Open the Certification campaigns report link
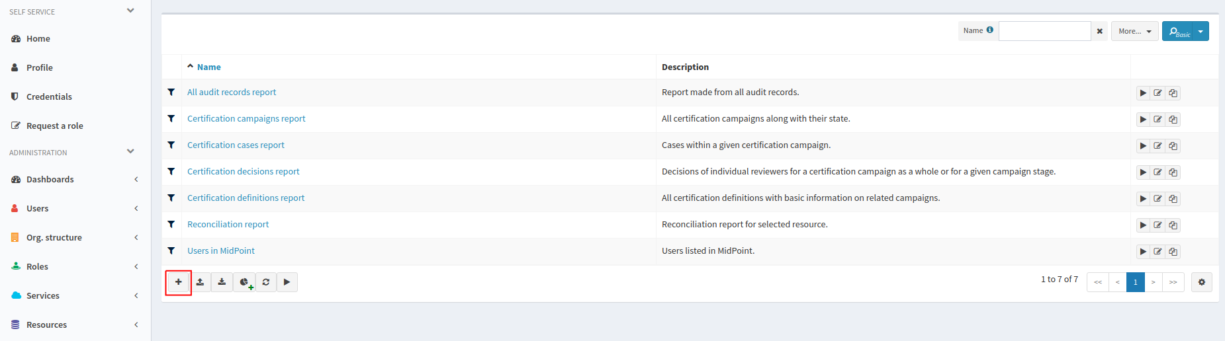The image size is (1225, 341). [246, 118]
